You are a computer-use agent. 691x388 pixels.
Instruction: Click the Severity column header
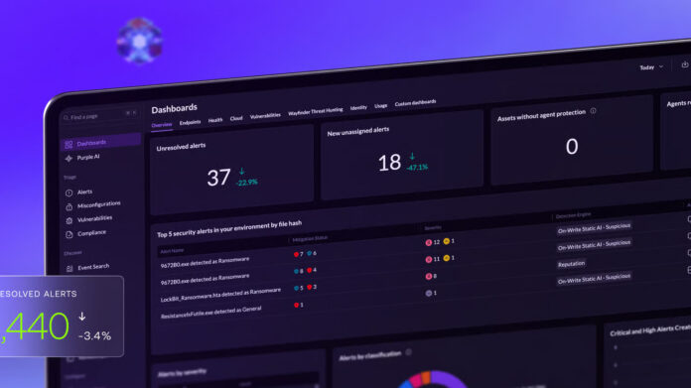[433, 228]
